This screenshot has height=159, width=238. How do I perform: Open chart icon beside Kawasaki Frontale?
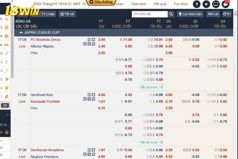click(85, 99)
